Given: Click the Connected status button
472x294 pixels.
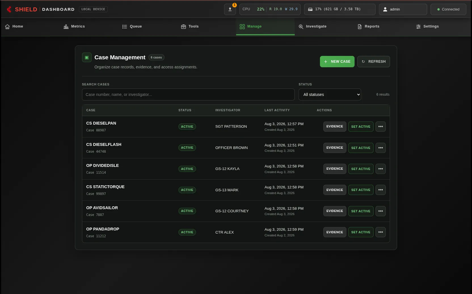Looking at the screenshot, I should tap(448, 9).
